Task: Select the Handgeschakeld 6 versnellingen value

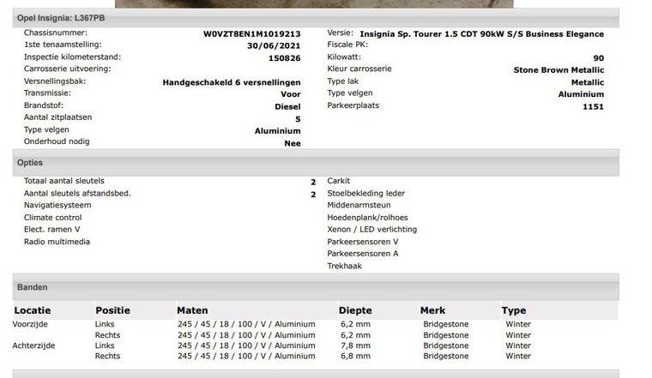Action: click(232, 82)
